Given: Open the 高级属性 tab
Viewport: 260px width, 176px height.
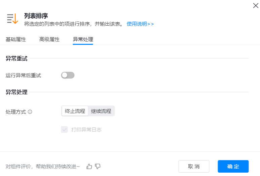Looking at the screenshot, I should point(49,39).
